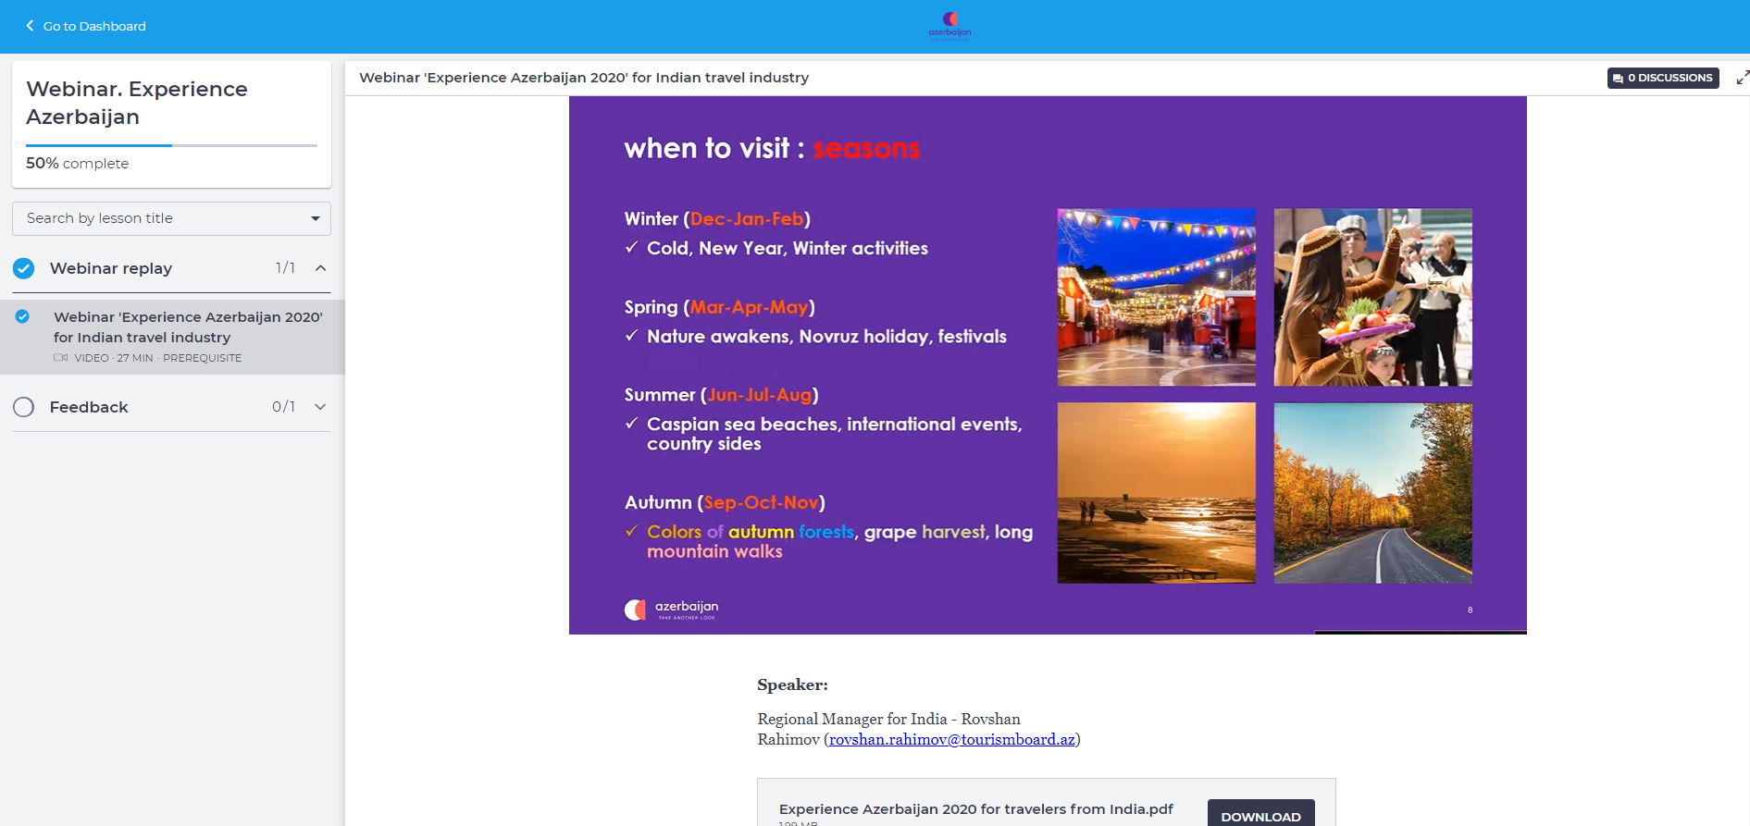The image size is (1750, 826).
Task: Click the 'Webinar. Experience Azerbaijan' course title
Action: click(137, 103)
